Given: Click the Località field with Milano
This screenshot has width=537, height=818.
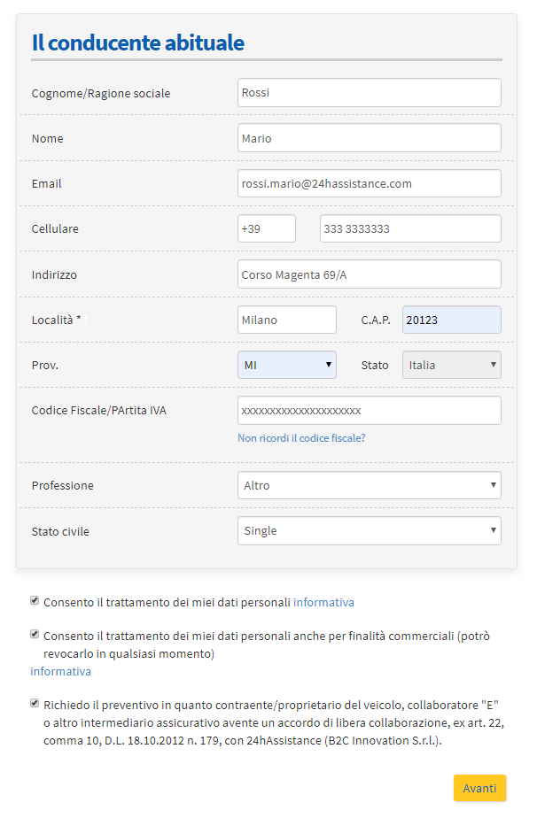Looking at the screenshot, I should pyautogui.click(x=286, y=320).
